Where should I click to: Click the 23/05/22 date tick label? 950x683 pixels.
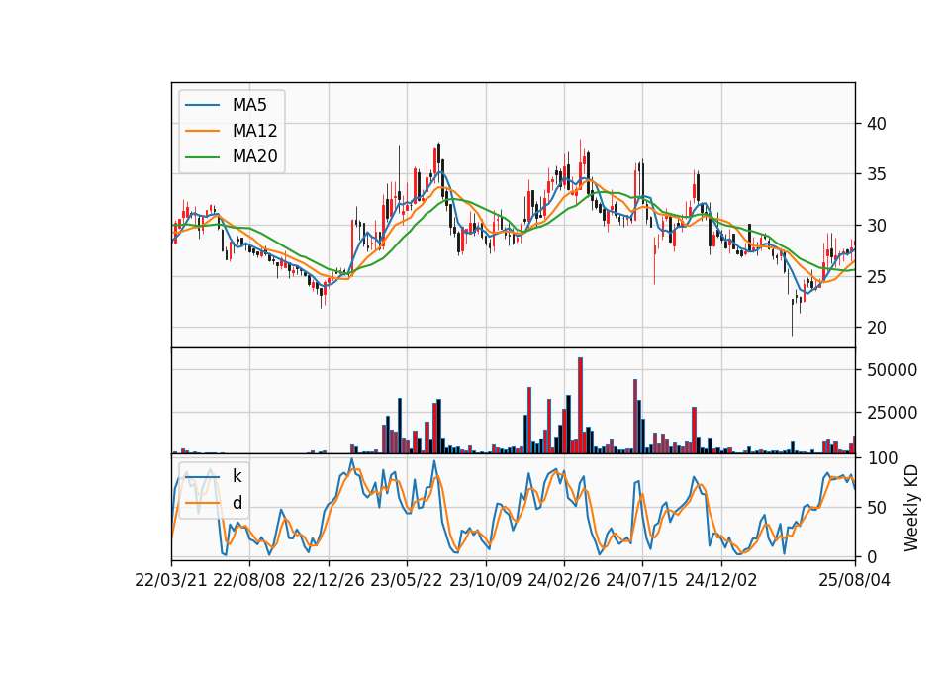pyautogui.click(x=407, y=580)
